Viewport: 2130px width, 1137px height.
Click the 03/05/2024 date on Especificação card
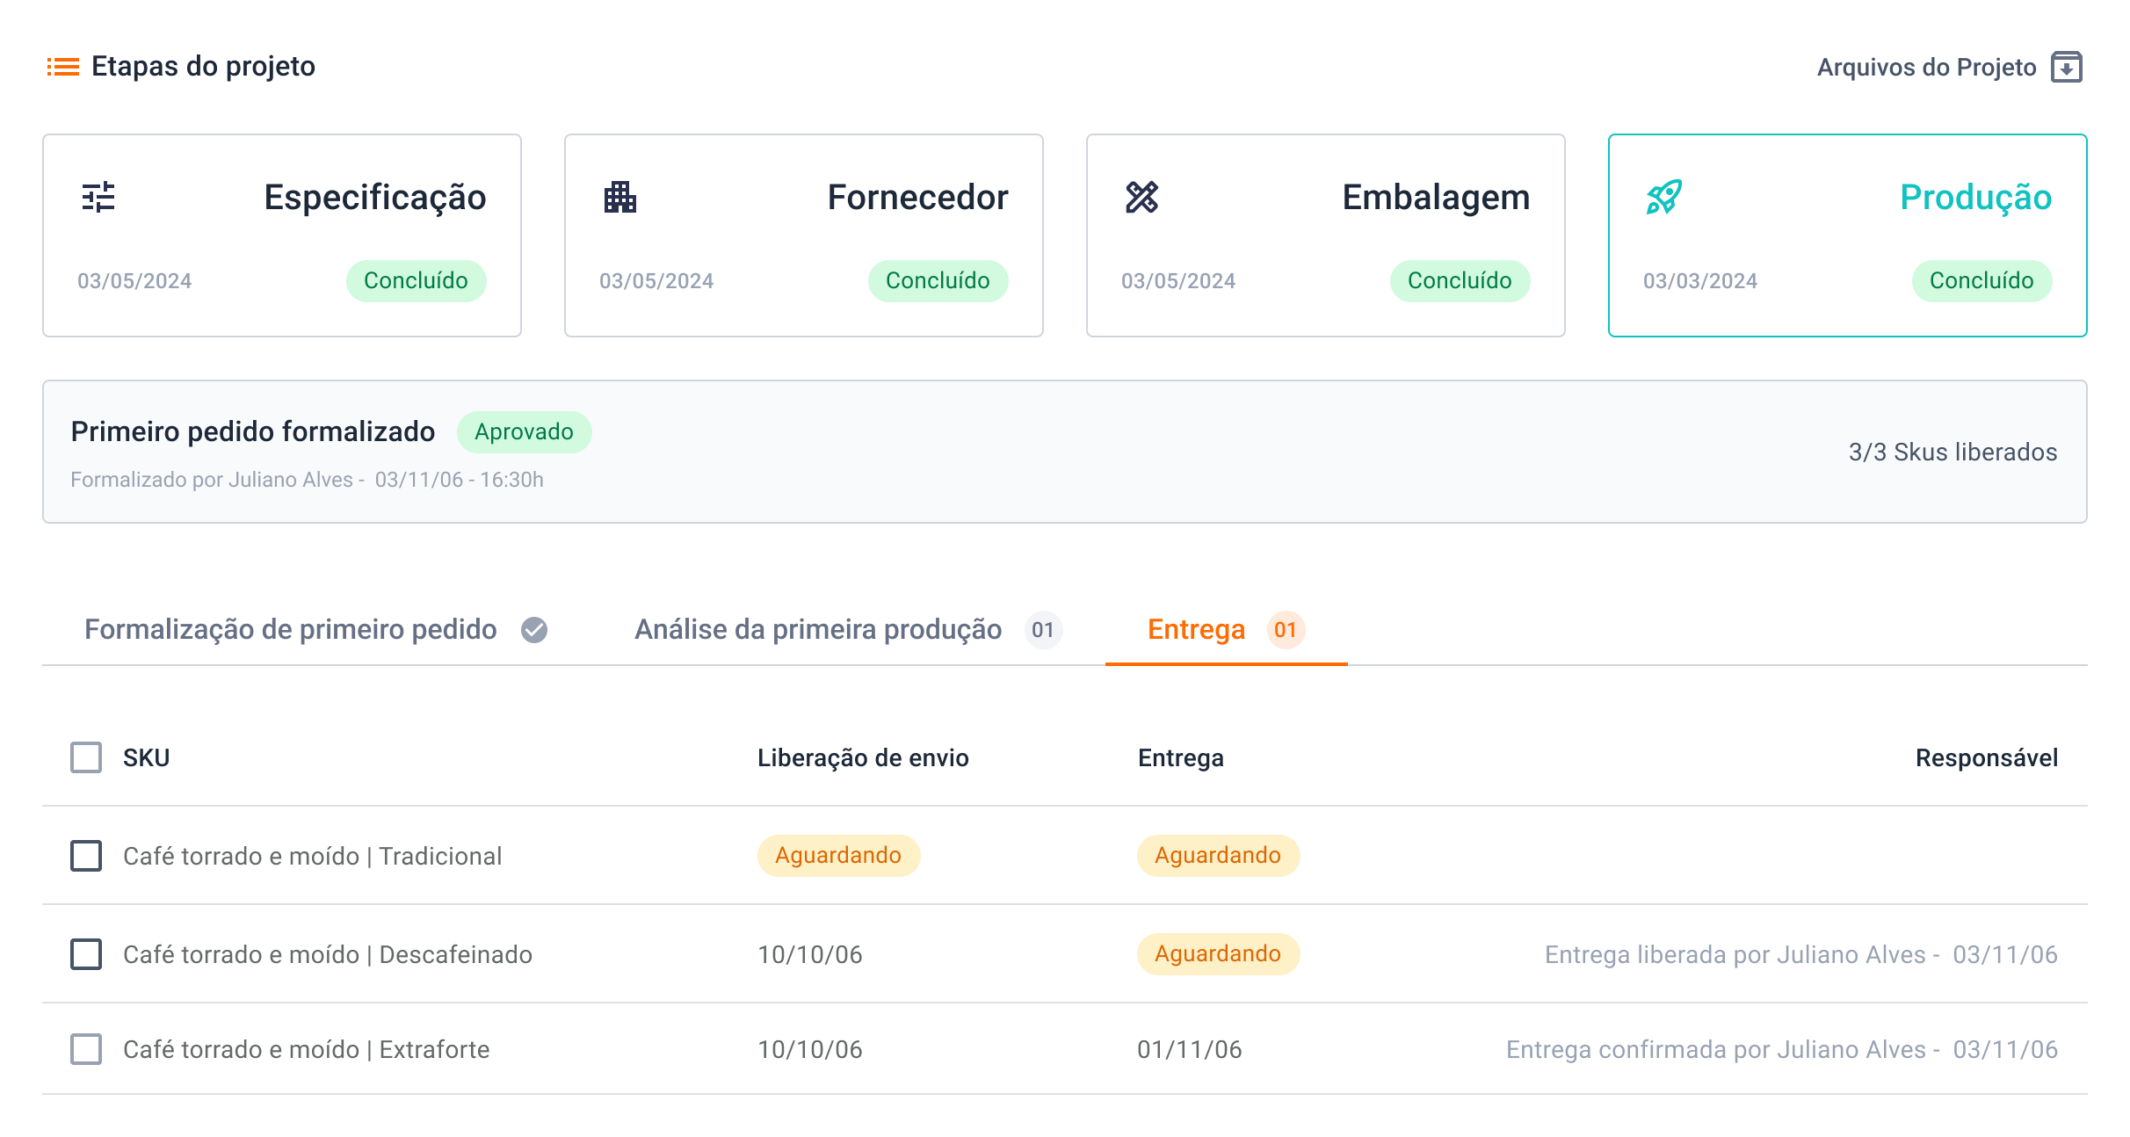pyautogui.click(x=134, y=281)
